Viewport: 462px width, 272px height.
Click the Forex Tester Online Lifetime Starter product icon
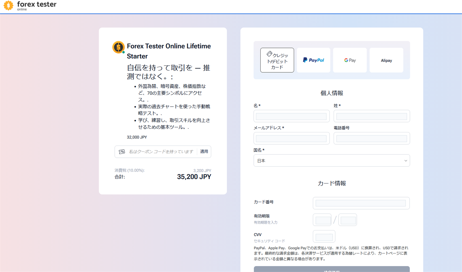118,47
